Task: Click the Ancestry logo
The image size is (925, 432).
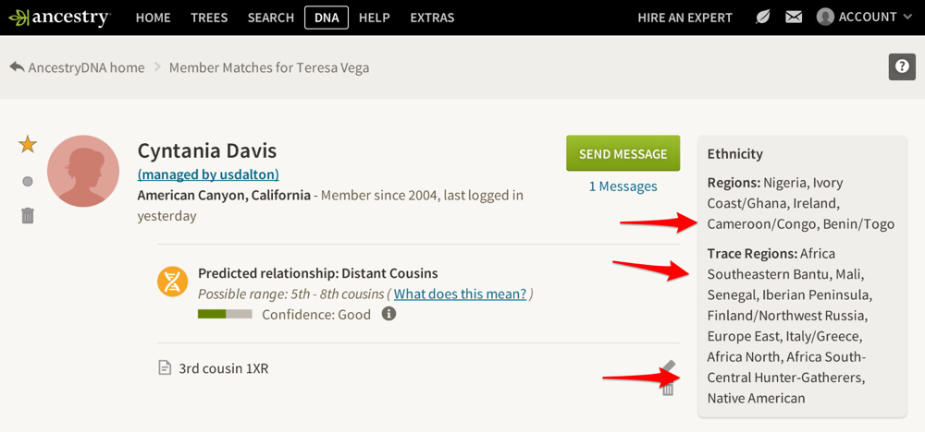Action: [x=59, y=18]
